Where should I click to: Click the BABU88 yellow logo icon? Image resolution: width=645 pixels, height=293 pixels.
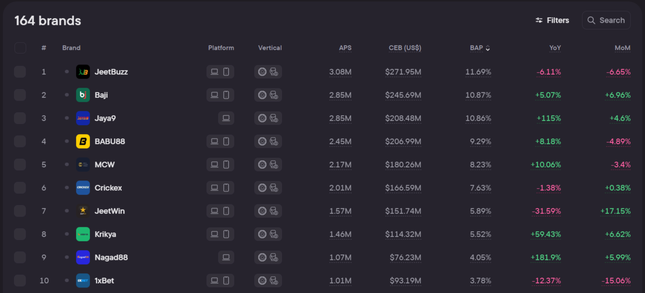(x=83, y=141)
